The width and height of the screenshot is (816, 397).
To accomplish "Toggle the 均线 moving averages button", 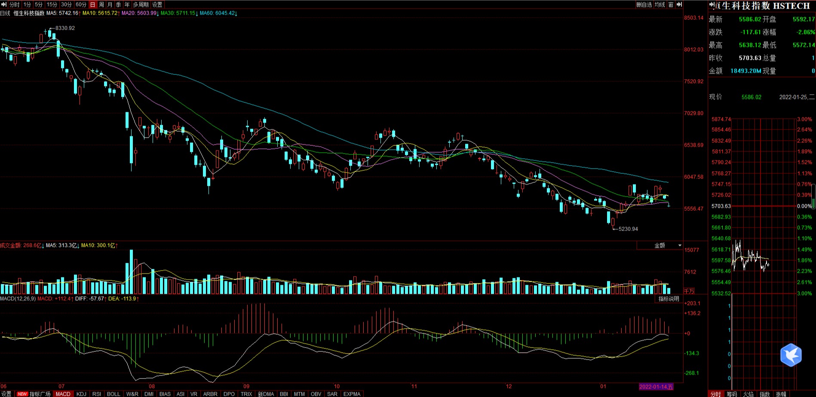I will tap(660, 4).
